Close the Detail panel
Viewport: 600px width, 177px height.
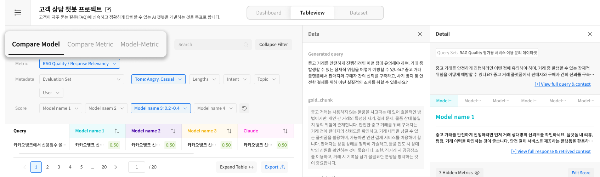point(590,34)
